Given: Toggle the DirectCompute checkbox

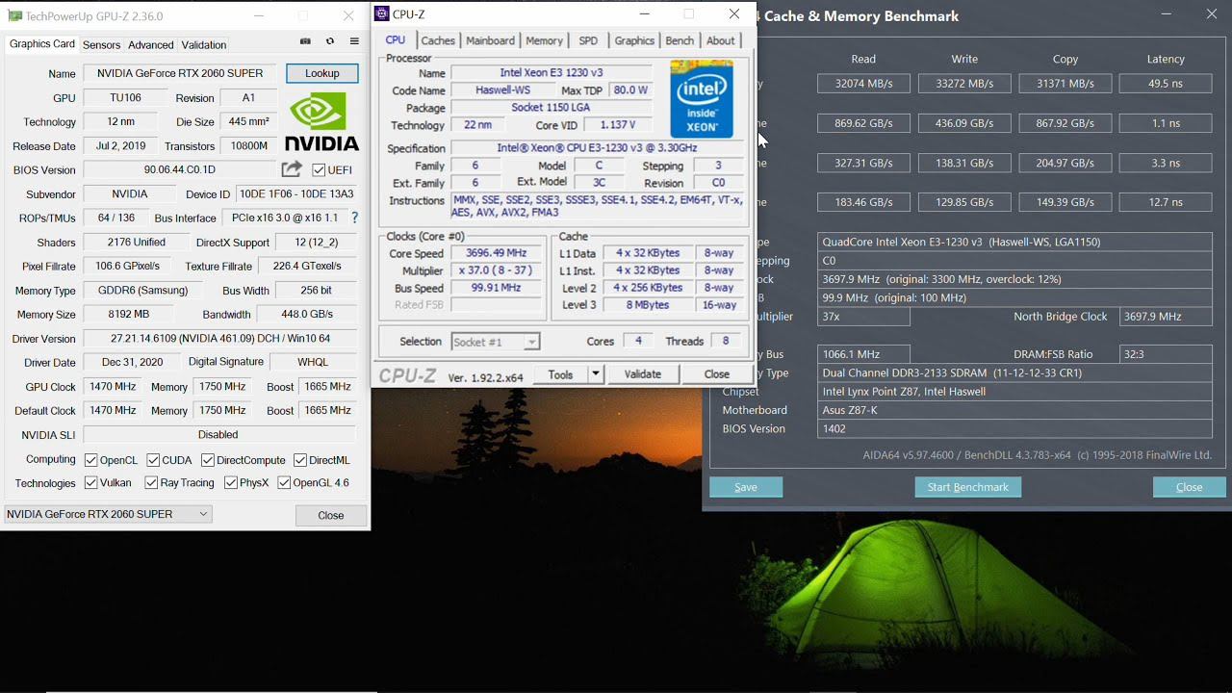Looking at the screenshot, I should [x=207, y=460].
